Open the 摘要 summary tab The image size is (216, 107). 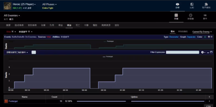click(8, 25)
